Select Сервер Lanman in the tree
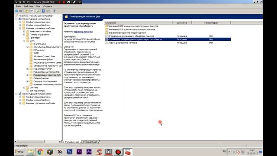This screenshot has width=277, height=156. 41,78
